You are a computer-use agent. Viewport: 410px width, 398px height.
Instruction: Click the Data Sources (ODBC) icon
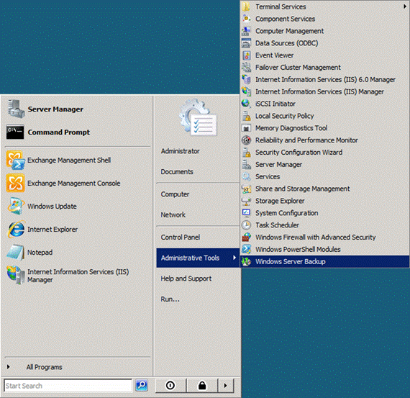(x=246, y=43)
